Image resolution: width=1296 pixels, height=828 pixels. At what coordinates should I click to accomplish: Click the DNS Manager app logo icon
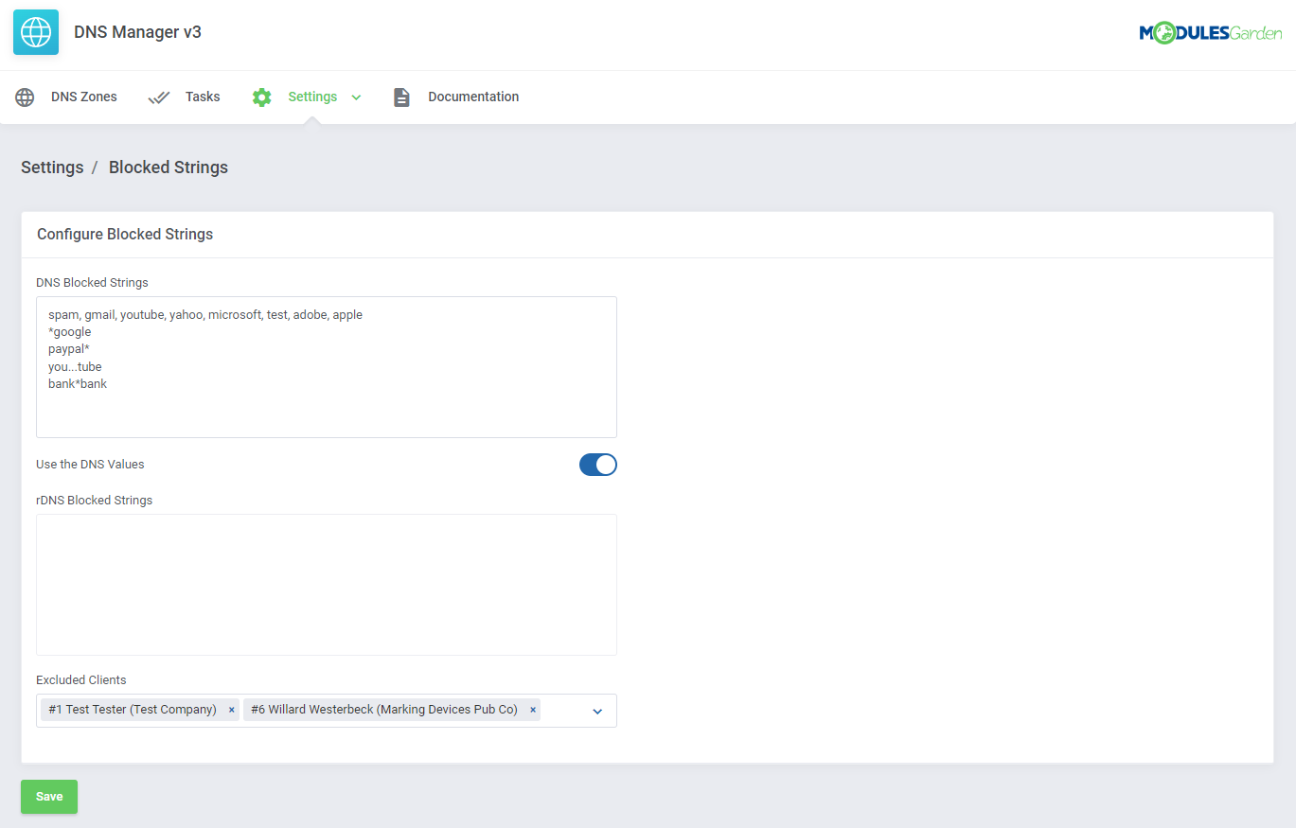coord(35,32)
